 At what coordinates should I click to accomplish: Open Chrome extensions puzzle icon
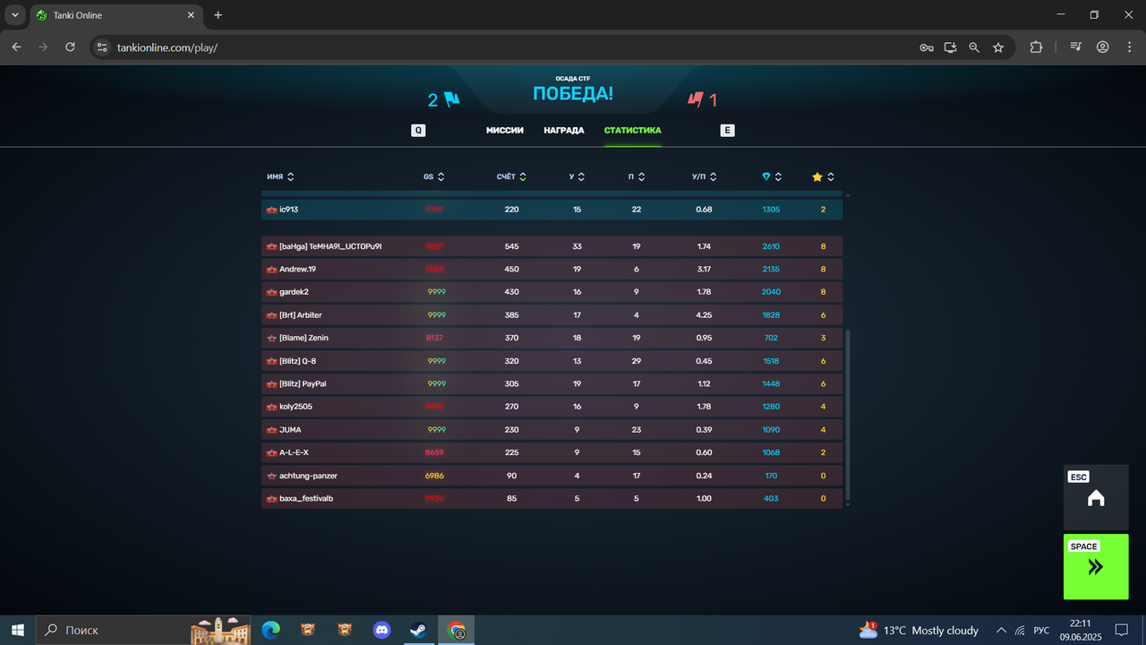(1036, 47)
